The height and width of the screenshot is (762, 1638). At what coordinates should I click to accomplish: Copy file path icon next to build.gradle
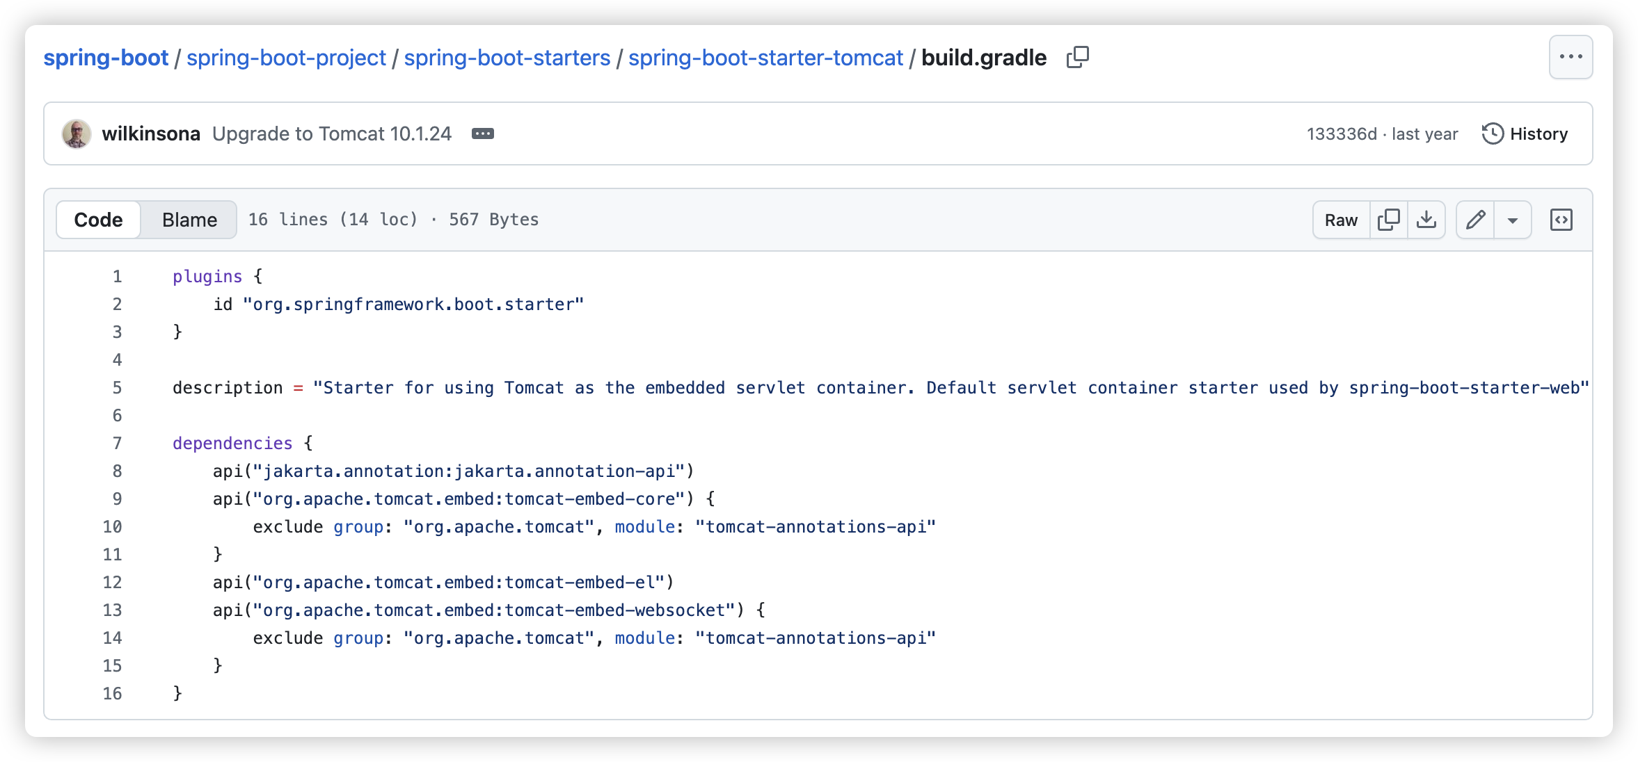1077,57
